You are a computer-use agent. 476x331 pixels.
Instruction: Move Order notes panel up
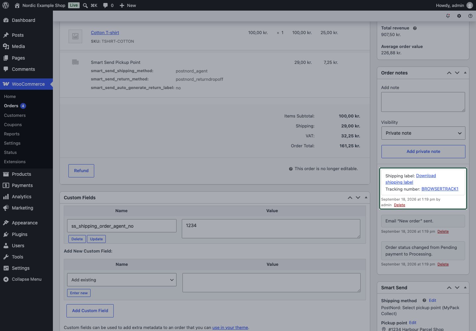pyautogui.click(x=449, y=73)
